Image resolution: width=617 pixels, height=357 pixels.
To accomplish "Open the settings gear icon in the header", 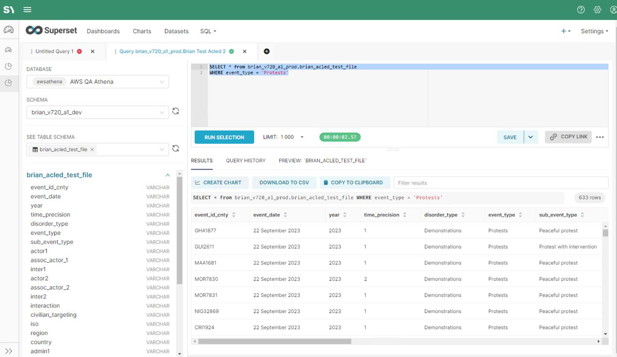I will tap(597, 10).
